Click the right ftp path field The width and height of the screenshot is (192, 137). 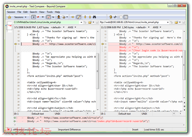pyautogui.click(x=133, y=22)
